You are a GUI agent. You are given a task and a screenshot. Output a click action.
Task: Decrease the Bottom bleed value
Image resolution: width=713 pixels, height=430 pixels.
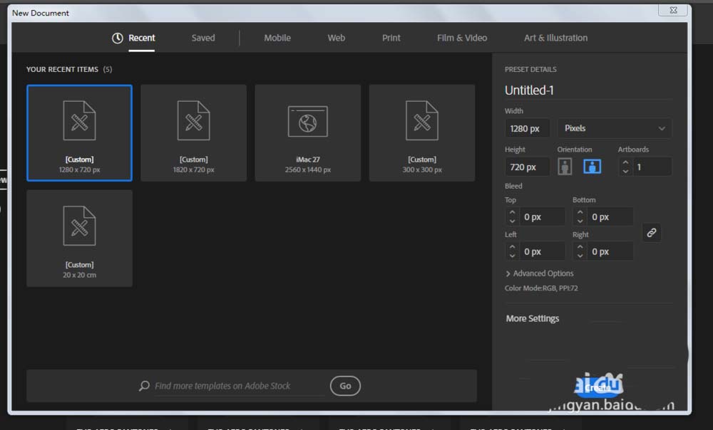[580, 221]
